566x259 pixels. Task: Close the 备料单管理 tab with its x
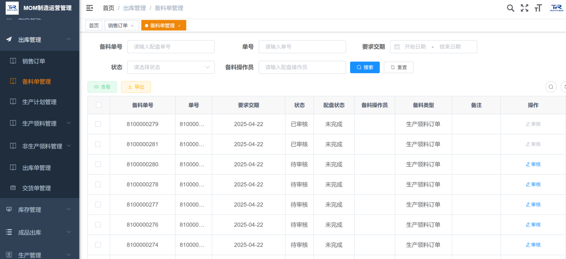point(179,26)
